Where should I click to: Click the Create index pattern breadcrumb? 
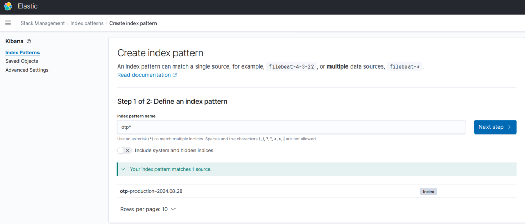[133, 23]
